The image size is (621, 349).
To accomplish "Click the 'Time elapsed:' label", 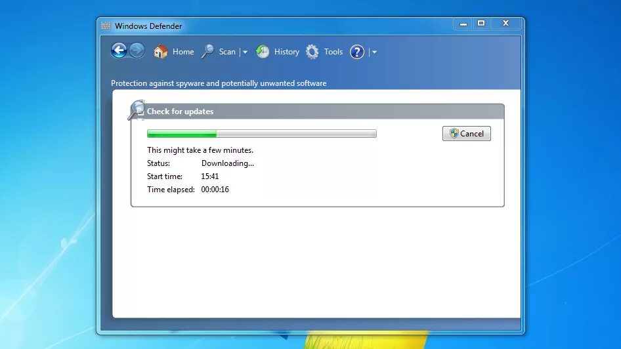I will click(171, 189).
